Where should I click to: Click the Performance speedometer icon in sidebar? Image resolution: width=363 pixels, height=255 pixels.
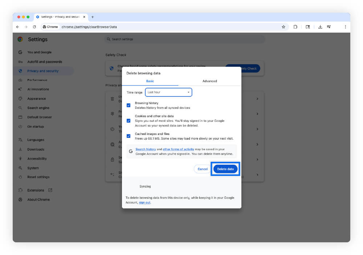(20, 80)
